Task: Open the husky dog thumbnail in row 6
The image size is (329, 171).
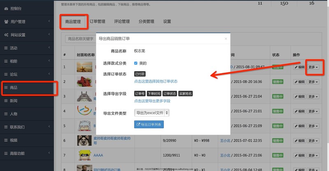Action: point(84,141)
